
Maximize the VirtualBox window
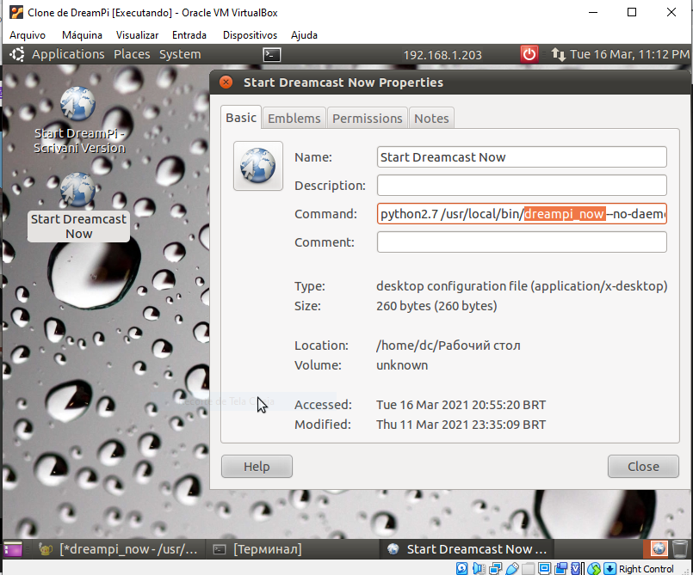point(632,12)
